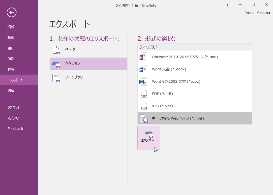The width and height of the screenshot is (273, 195).
Task: Open the 共有 sidebar item
Action: coord(11,69)
